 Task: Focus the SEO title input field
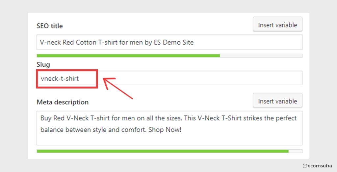pos(169,42)
